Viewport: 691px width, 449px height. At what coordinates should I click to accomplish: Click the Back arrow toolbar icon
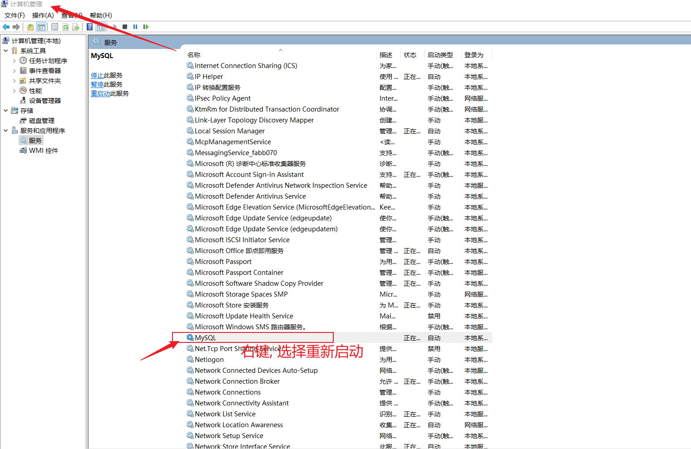click(6, 27)
